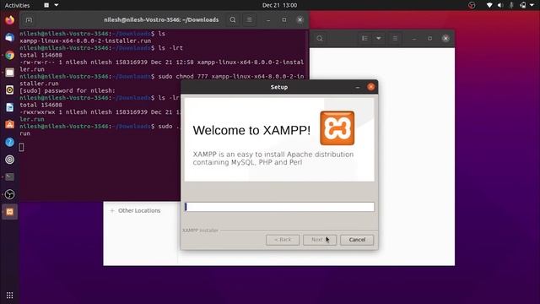Screen dimensions: 540x304
Task: Open the Wi-Fi network indicator
Action: 489,5
